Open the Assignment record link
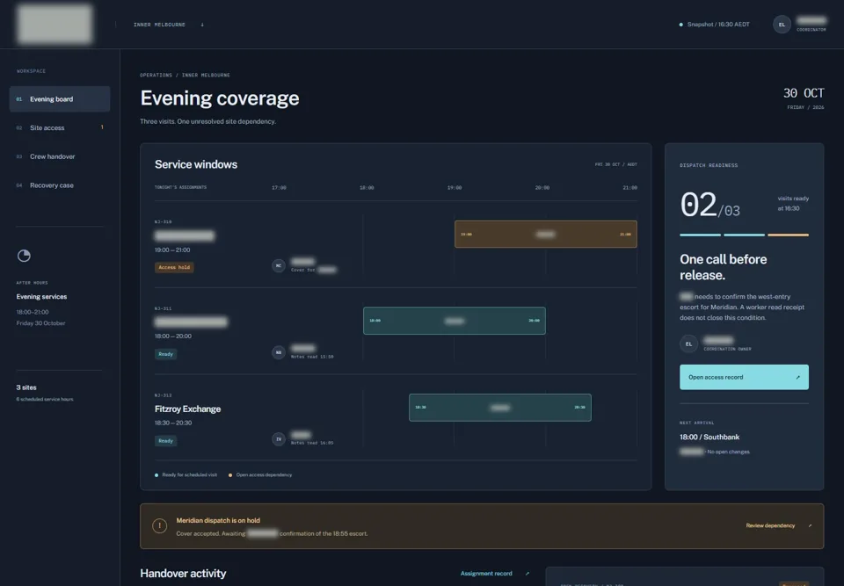844x586 pixels. [486, 574]
